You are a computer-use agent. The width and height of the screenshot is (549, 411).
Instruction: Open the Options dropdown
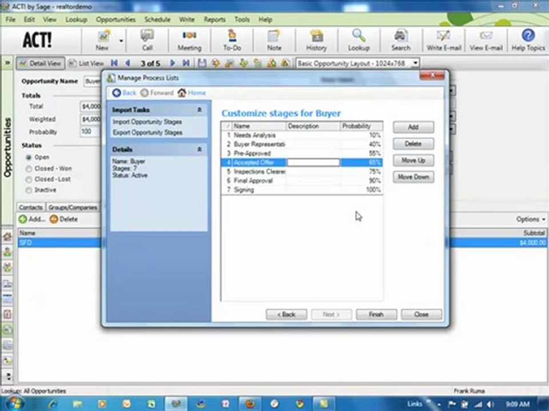tap(531, 219)
